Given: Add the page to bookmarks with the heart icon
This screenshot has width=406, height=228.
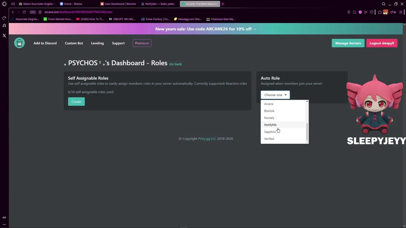Looking at the screenshot, I should 371,12.
